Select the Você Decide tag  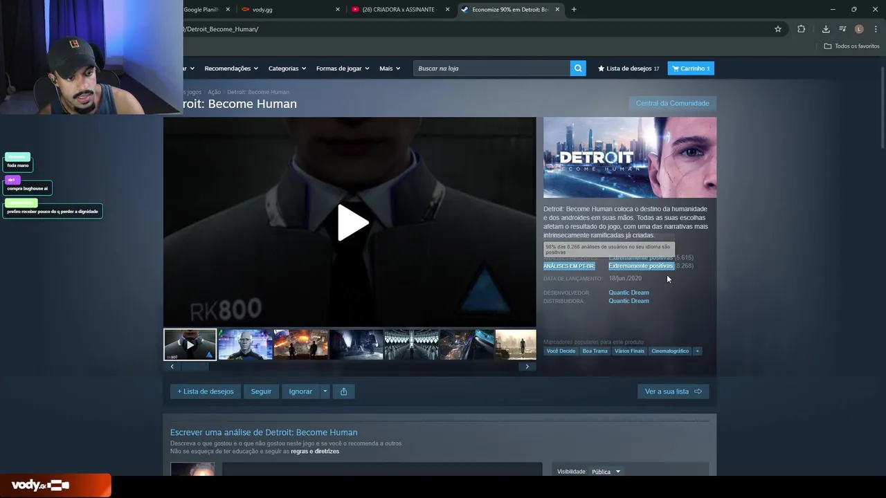[x=561, y=351]
